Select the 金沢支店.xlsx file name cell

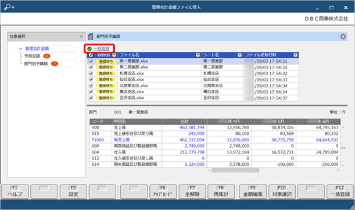click(x=159, y=98)
